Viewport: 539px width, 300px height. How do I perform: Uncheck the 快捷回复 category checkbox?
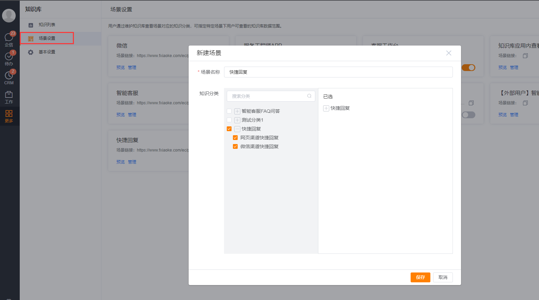click(x=229, y=129)
